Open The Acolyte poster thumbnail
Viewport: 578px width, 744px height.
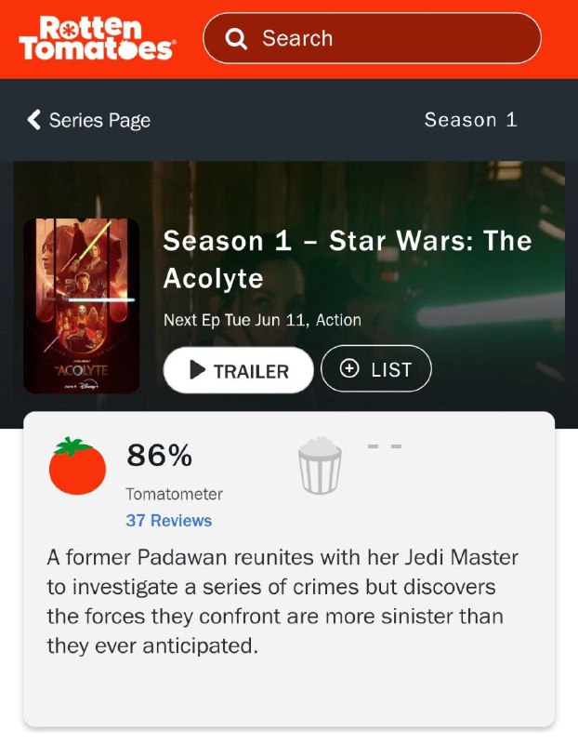(82, 306)
